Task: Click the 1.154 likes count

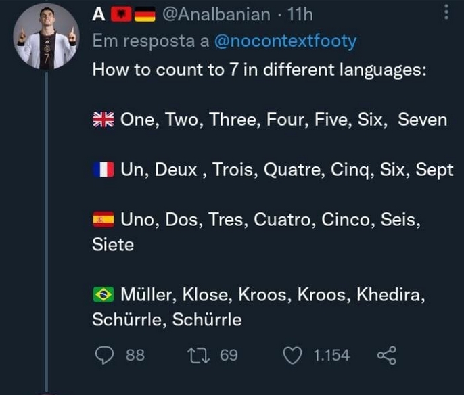Action: (x=331, y=354)
